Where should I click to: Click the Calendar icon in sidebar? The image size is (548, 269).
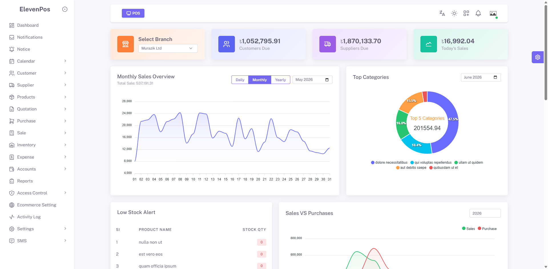[x=12, y=61]
